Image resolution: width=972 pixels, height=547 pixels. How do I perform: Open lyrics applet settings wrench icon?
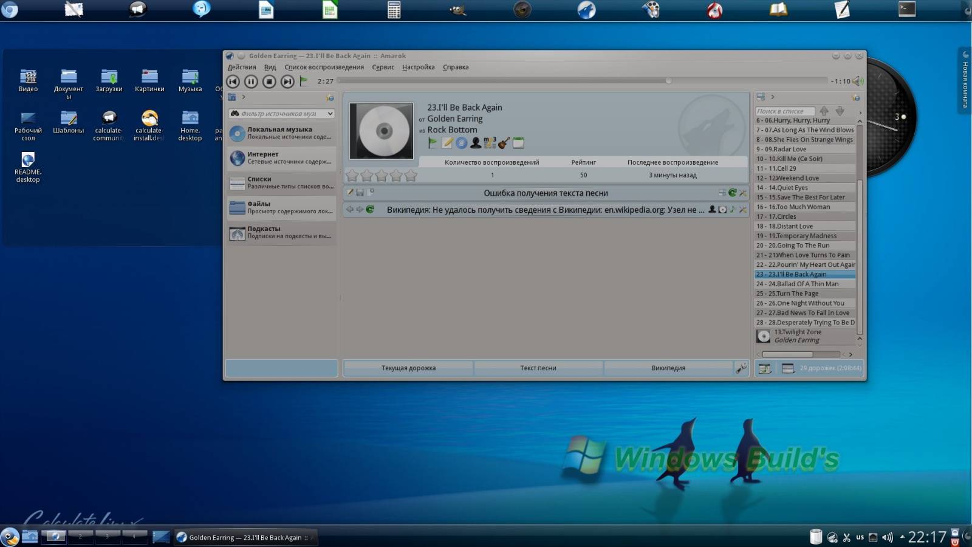pos(743,193)
